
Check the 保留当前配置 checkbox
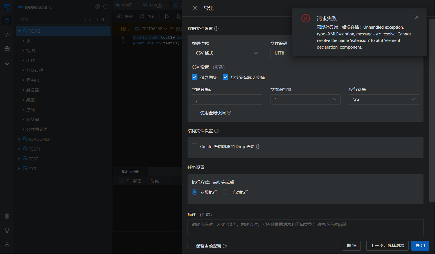(190, 246)
